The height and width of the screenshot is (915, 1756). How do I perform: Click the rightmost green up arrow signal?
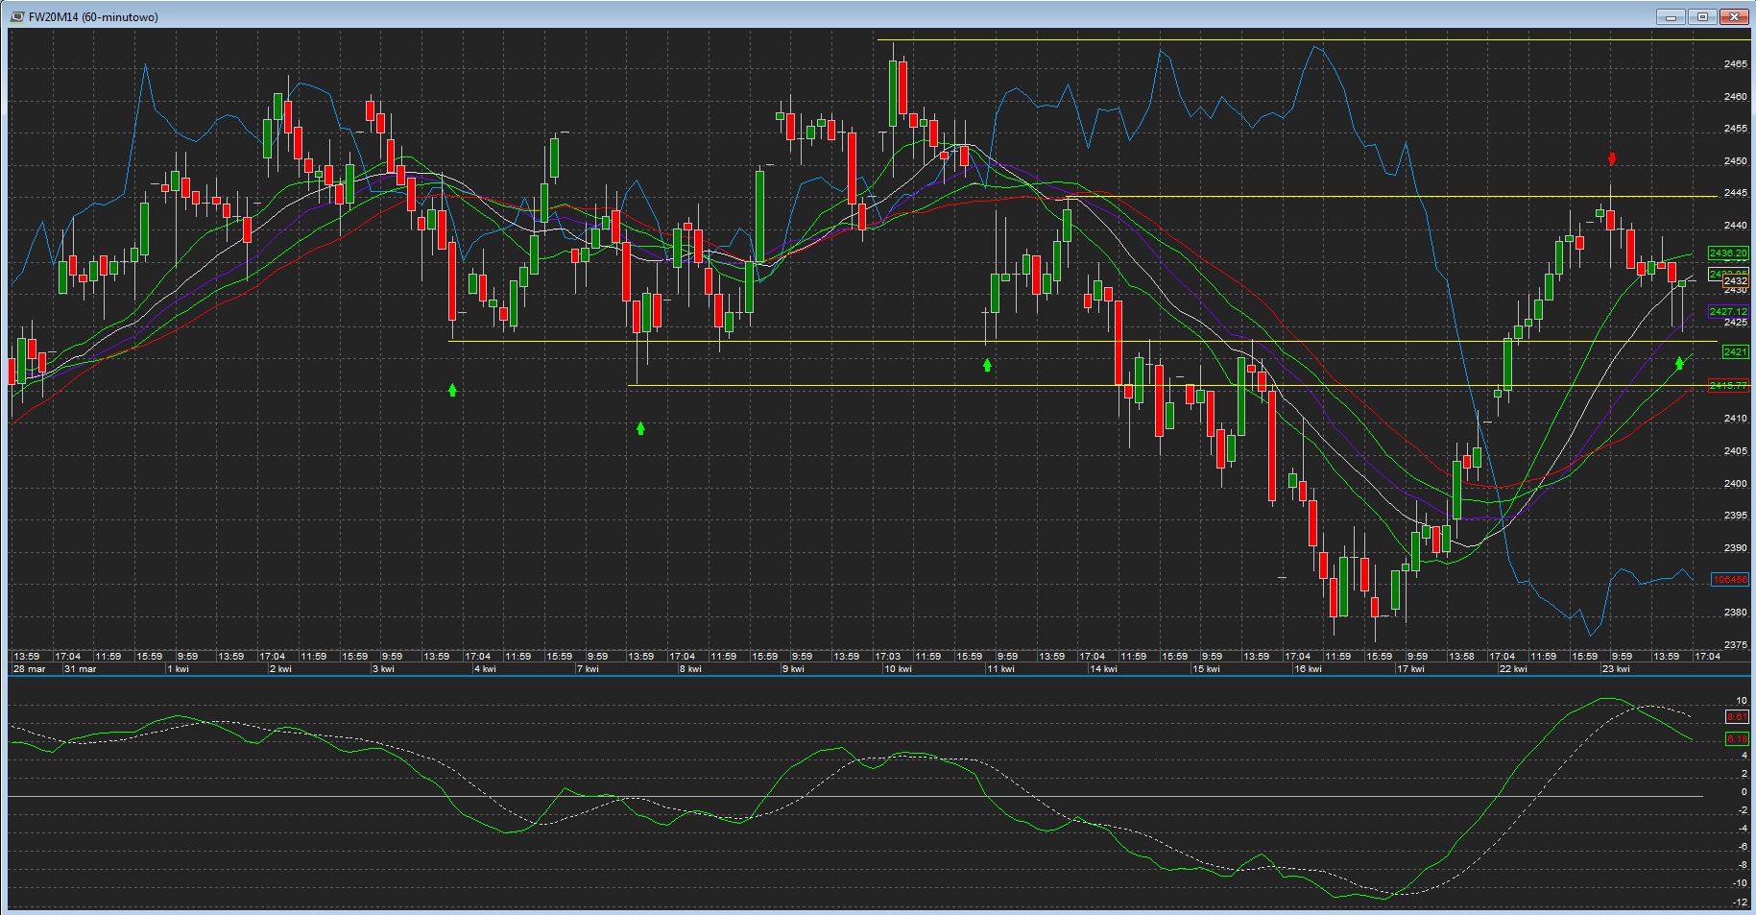point(1679,363)
